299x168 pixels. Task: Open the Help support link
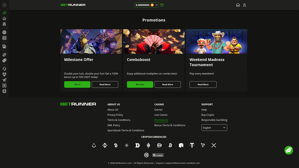[x=204, y=110]
